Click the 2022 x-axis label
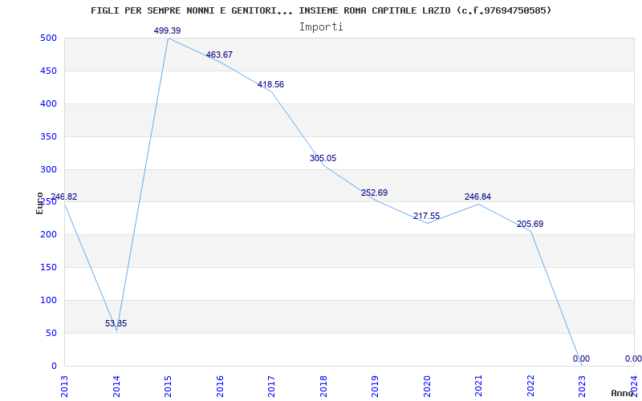642x401 pixels. click(530, 387)
